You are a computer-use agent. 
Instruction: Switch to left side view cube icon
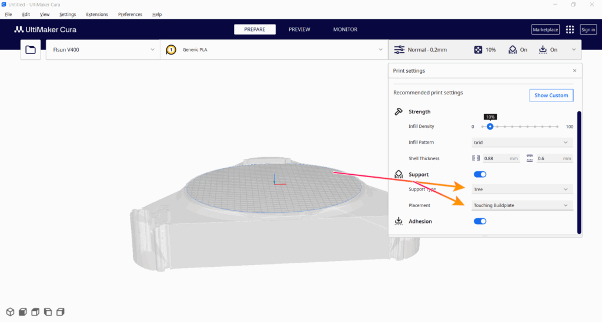pyautogui.click(x=48, y=311)
